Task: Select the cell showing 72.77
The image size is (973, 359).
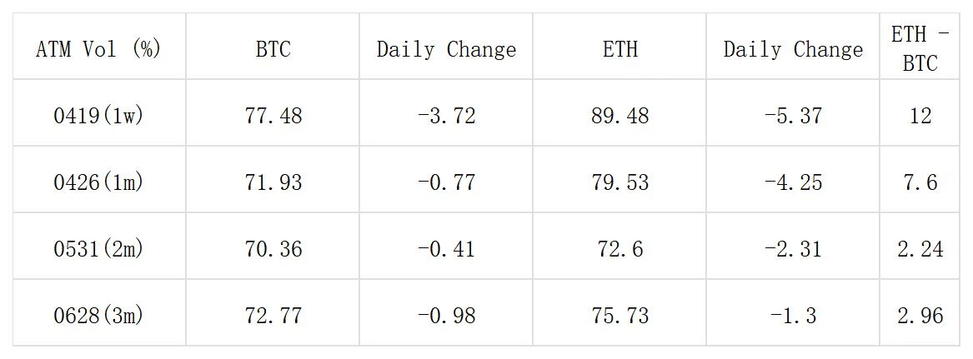Action: (273, 316)
